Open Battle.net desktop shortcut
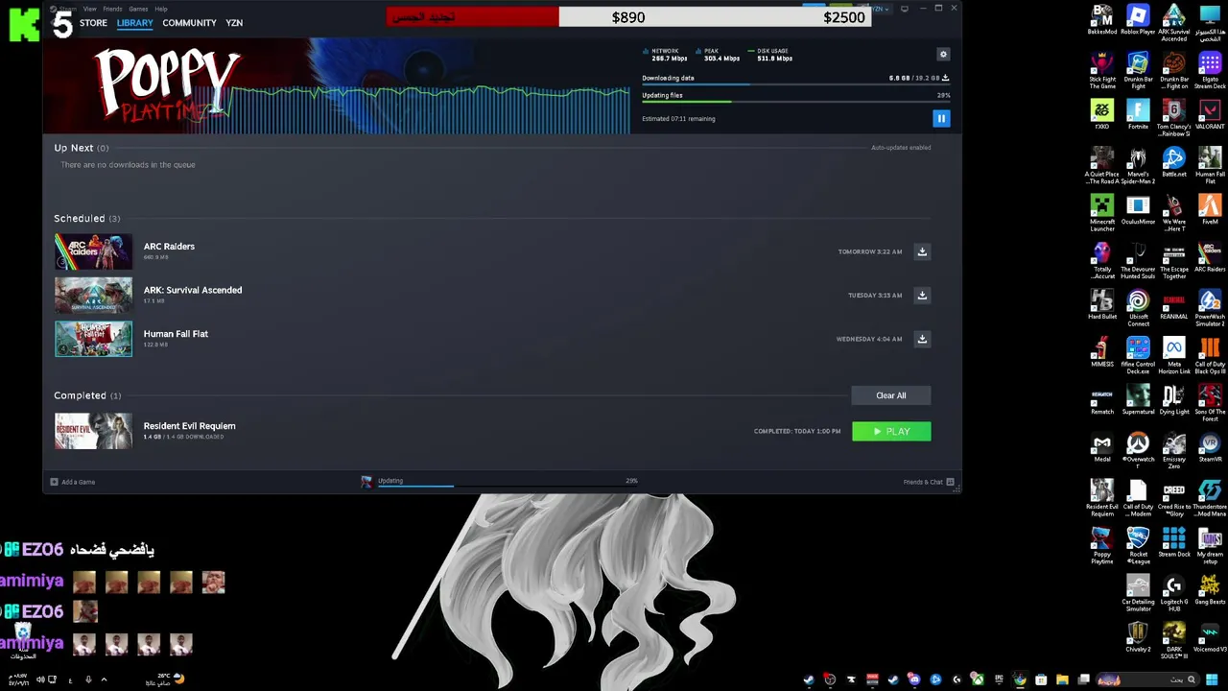The height and width of the screenshot is (691, 1228). pos(1173,162)
